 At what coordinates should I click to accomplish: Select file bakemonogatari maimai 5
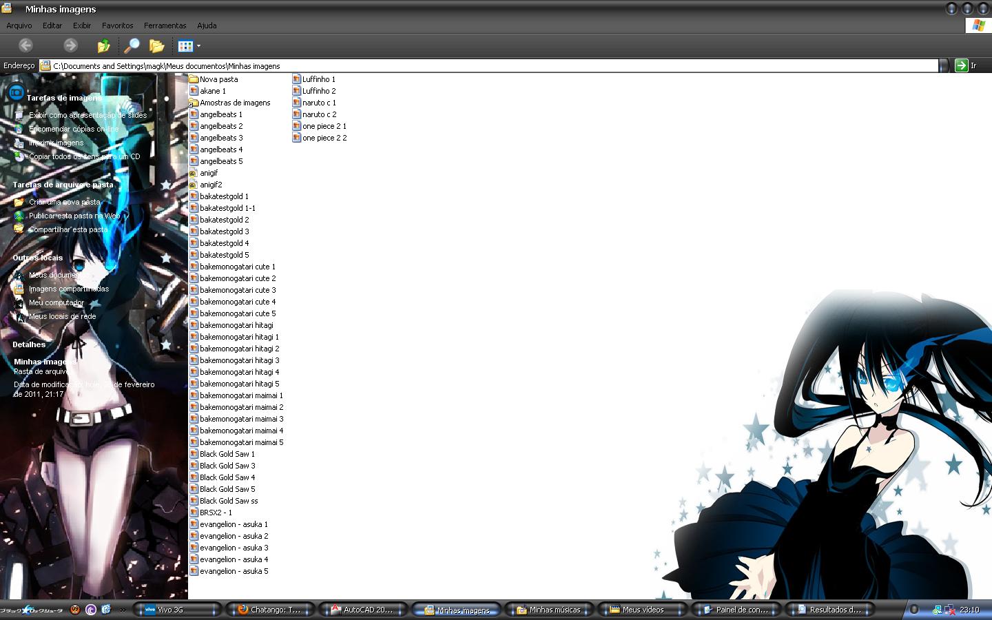[x=242, y=442]
